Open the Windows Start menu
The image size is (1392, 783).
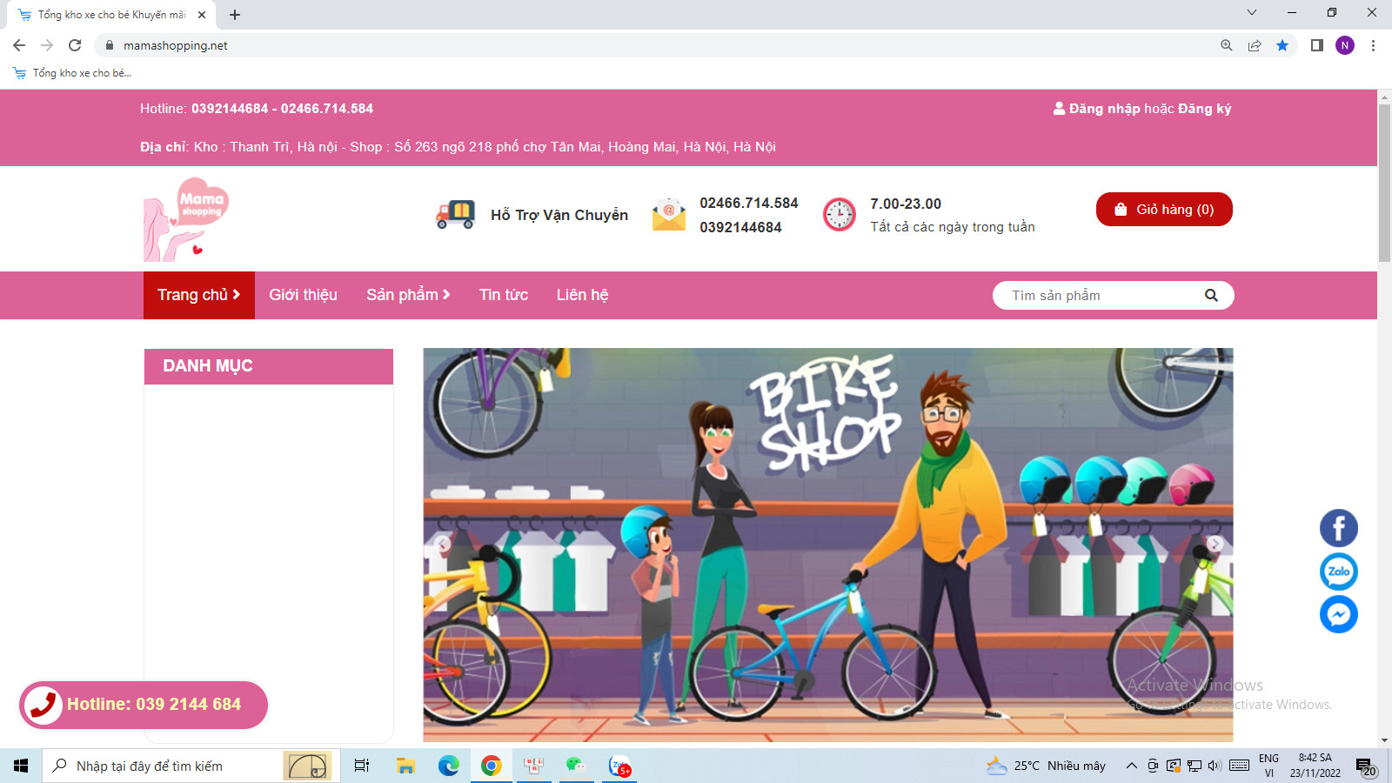21,766
